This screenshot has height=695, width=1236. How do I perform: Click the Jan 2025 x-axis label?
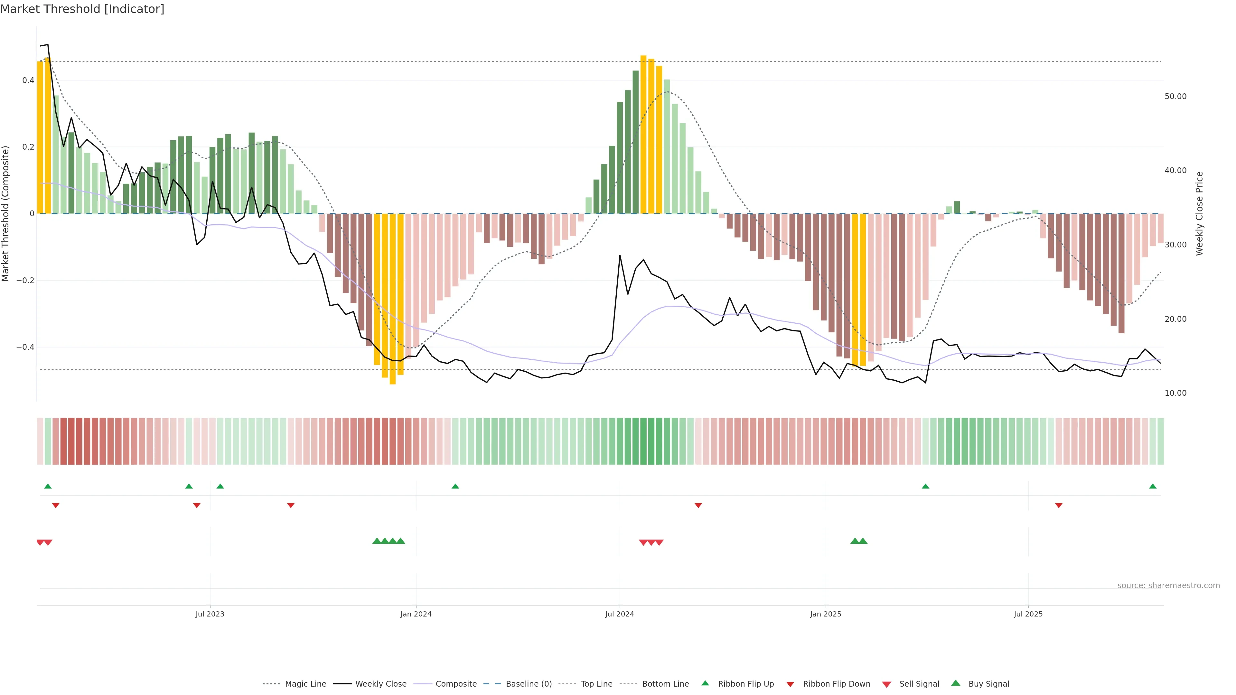(x=825, y=614)
